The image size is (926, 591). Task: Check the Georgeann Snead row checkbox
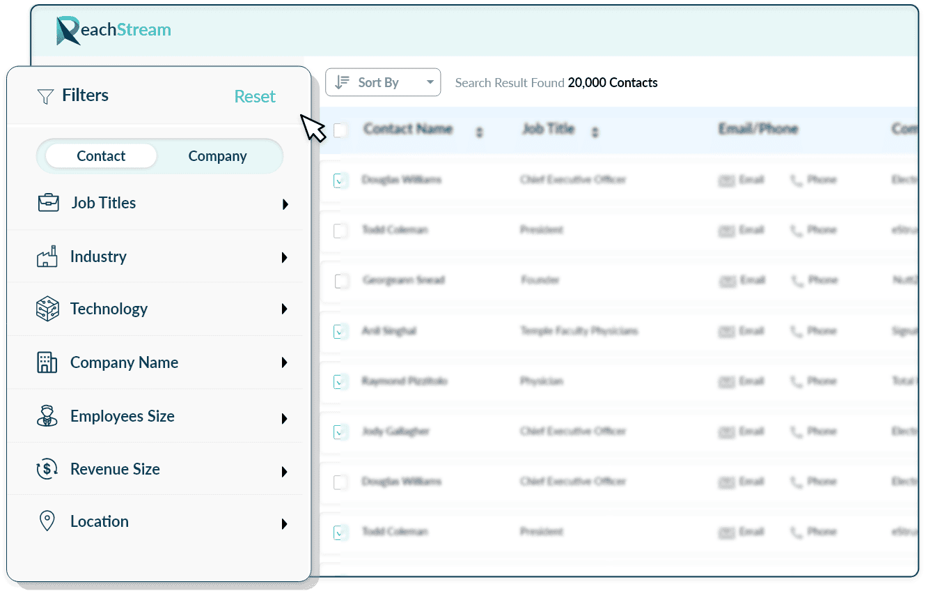coord(341,281)
